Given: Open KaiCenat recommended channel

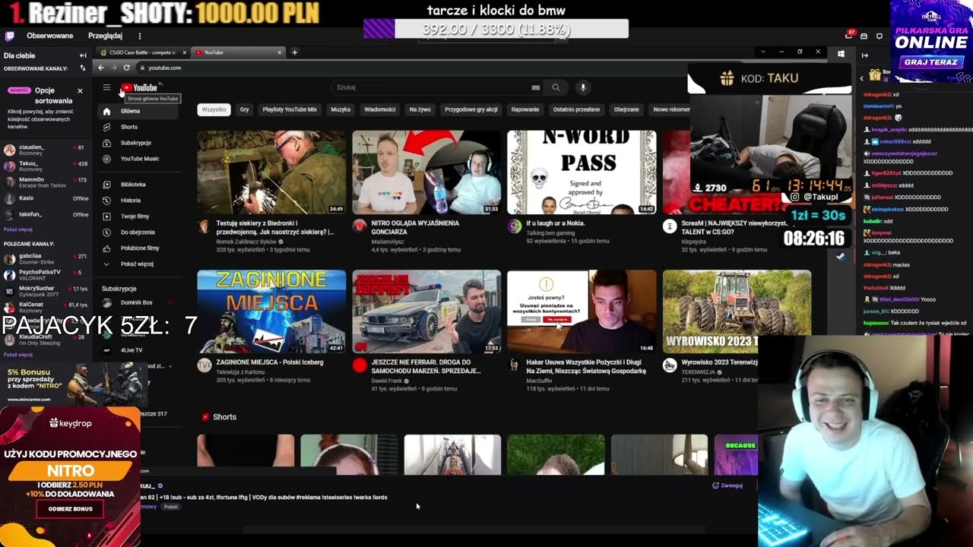Looking at the screenshot, I should (46, 307).
